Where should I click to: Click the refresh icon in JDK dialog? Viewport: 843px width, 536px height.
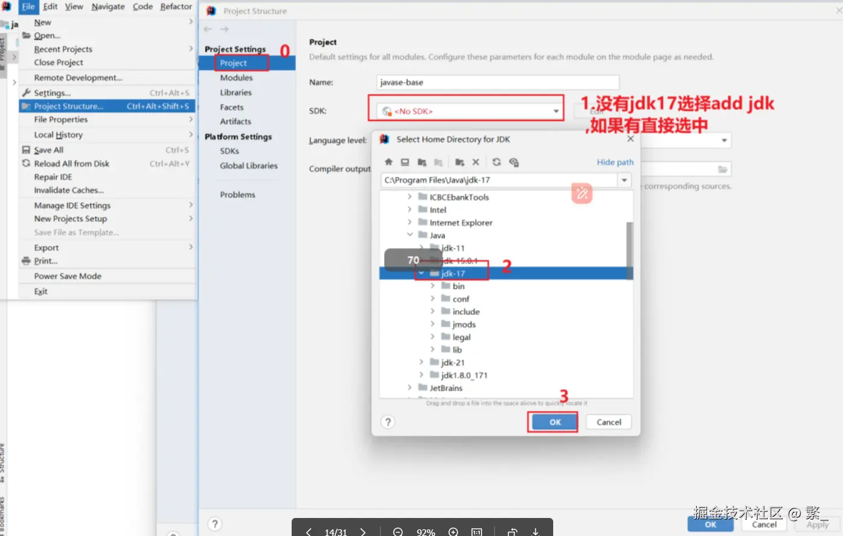[496, 162]
